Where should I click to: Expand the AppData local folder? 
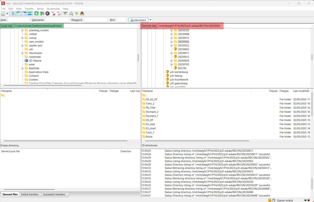(x=22, y=68)
